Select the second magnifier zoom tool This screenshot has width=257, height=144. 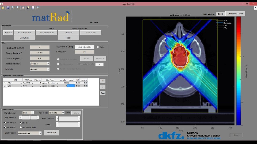coord(18,8)
